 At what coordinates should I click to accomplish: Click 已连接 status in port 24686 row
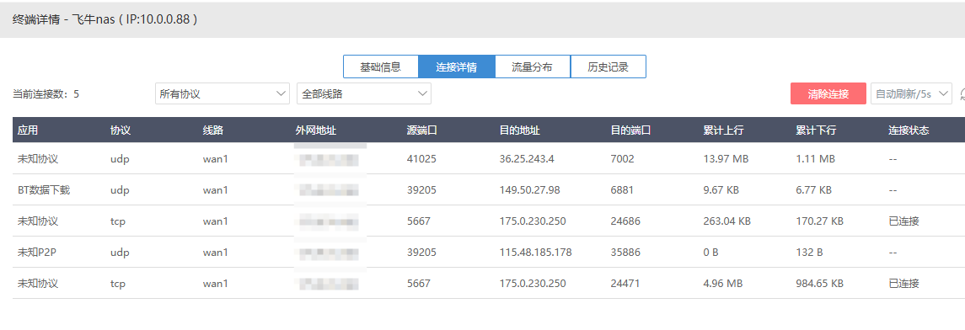[x=904, y=221]
